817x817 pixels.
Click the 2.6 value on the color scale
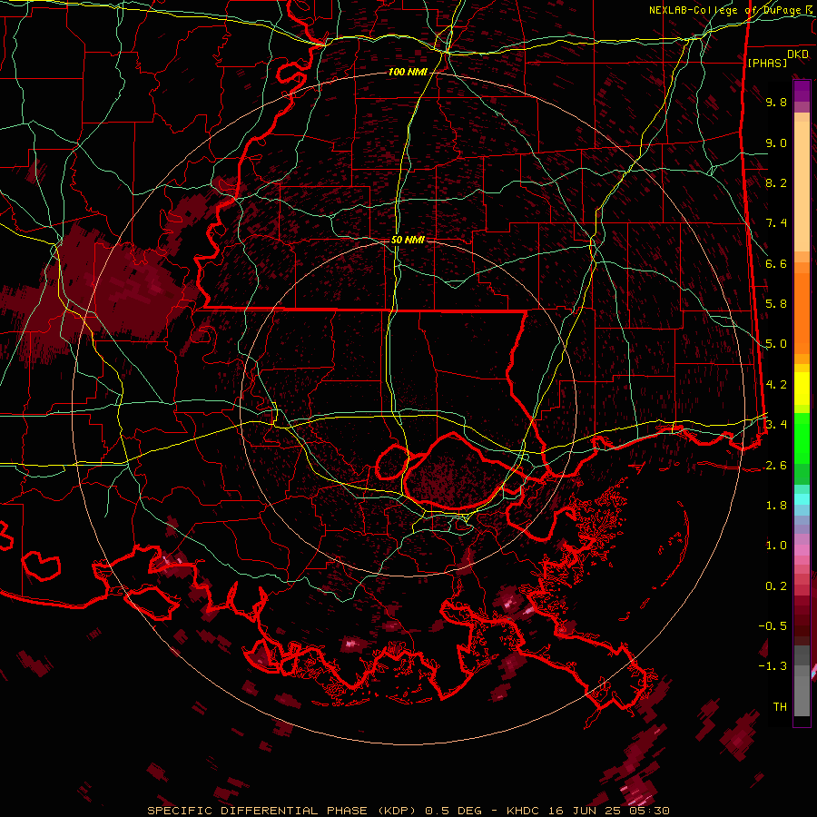point(776,466)
